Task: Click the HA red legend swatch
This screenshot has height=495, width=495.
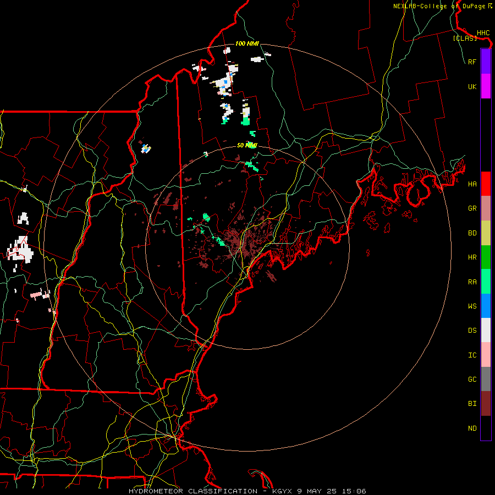Action: pyautogui.click(x=486, y=184)
